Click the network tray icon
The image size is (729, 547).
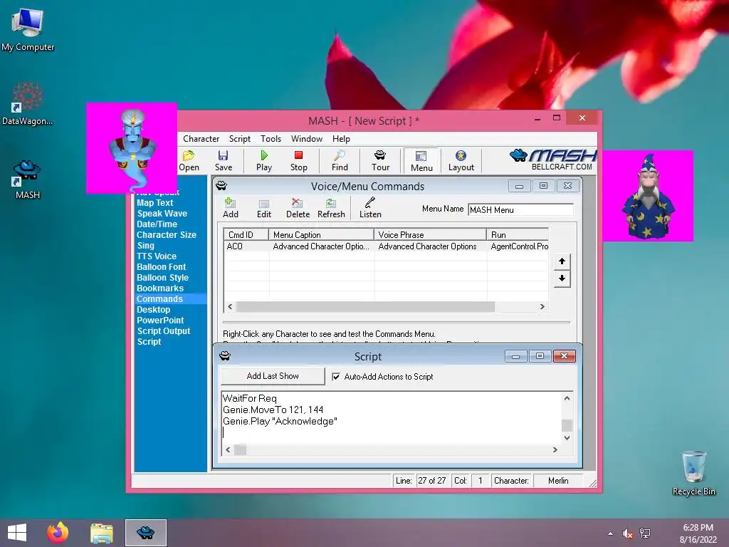[645, 533]
